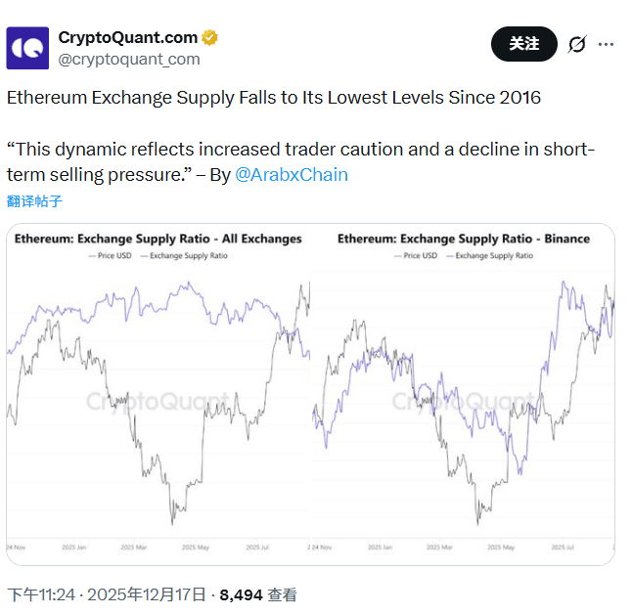Open the Grok explain-post icon
The height and width of the screenshot is (614, 632).
click(577, 44)
